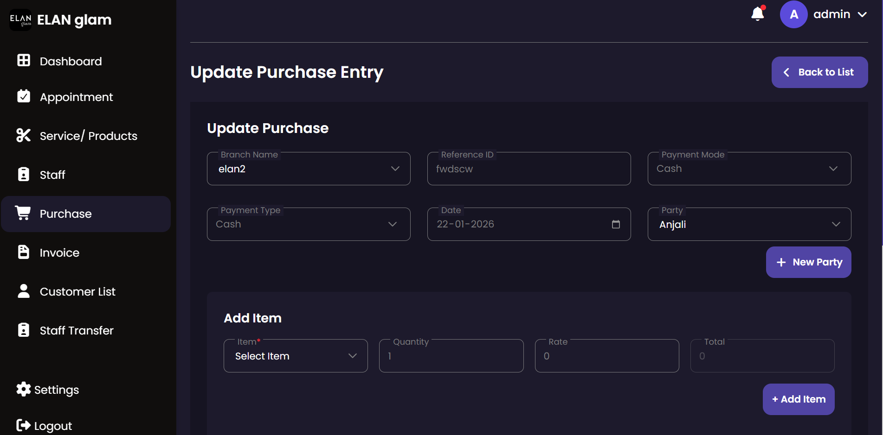Click the notification bell icon
Viewport: 883px width, 435px height.
pos(757,14)
